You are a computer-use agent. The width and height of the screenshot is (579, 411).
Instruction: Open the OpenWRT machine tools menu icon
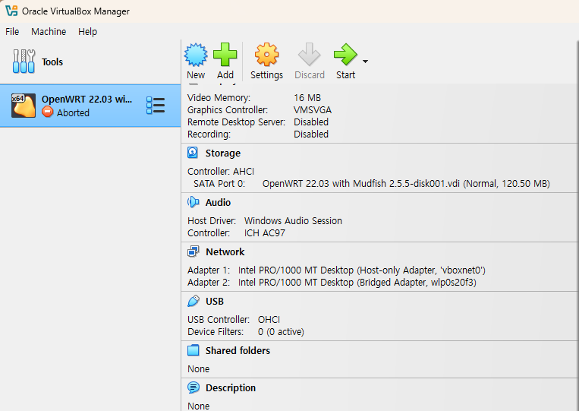[156, 106]
